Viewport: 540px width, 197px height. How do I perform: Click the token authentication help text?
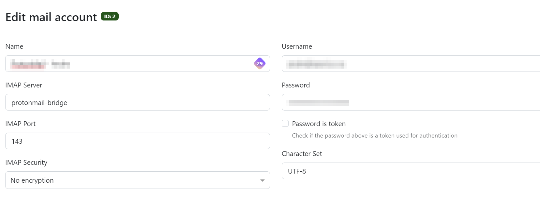[x=374, y=136]
